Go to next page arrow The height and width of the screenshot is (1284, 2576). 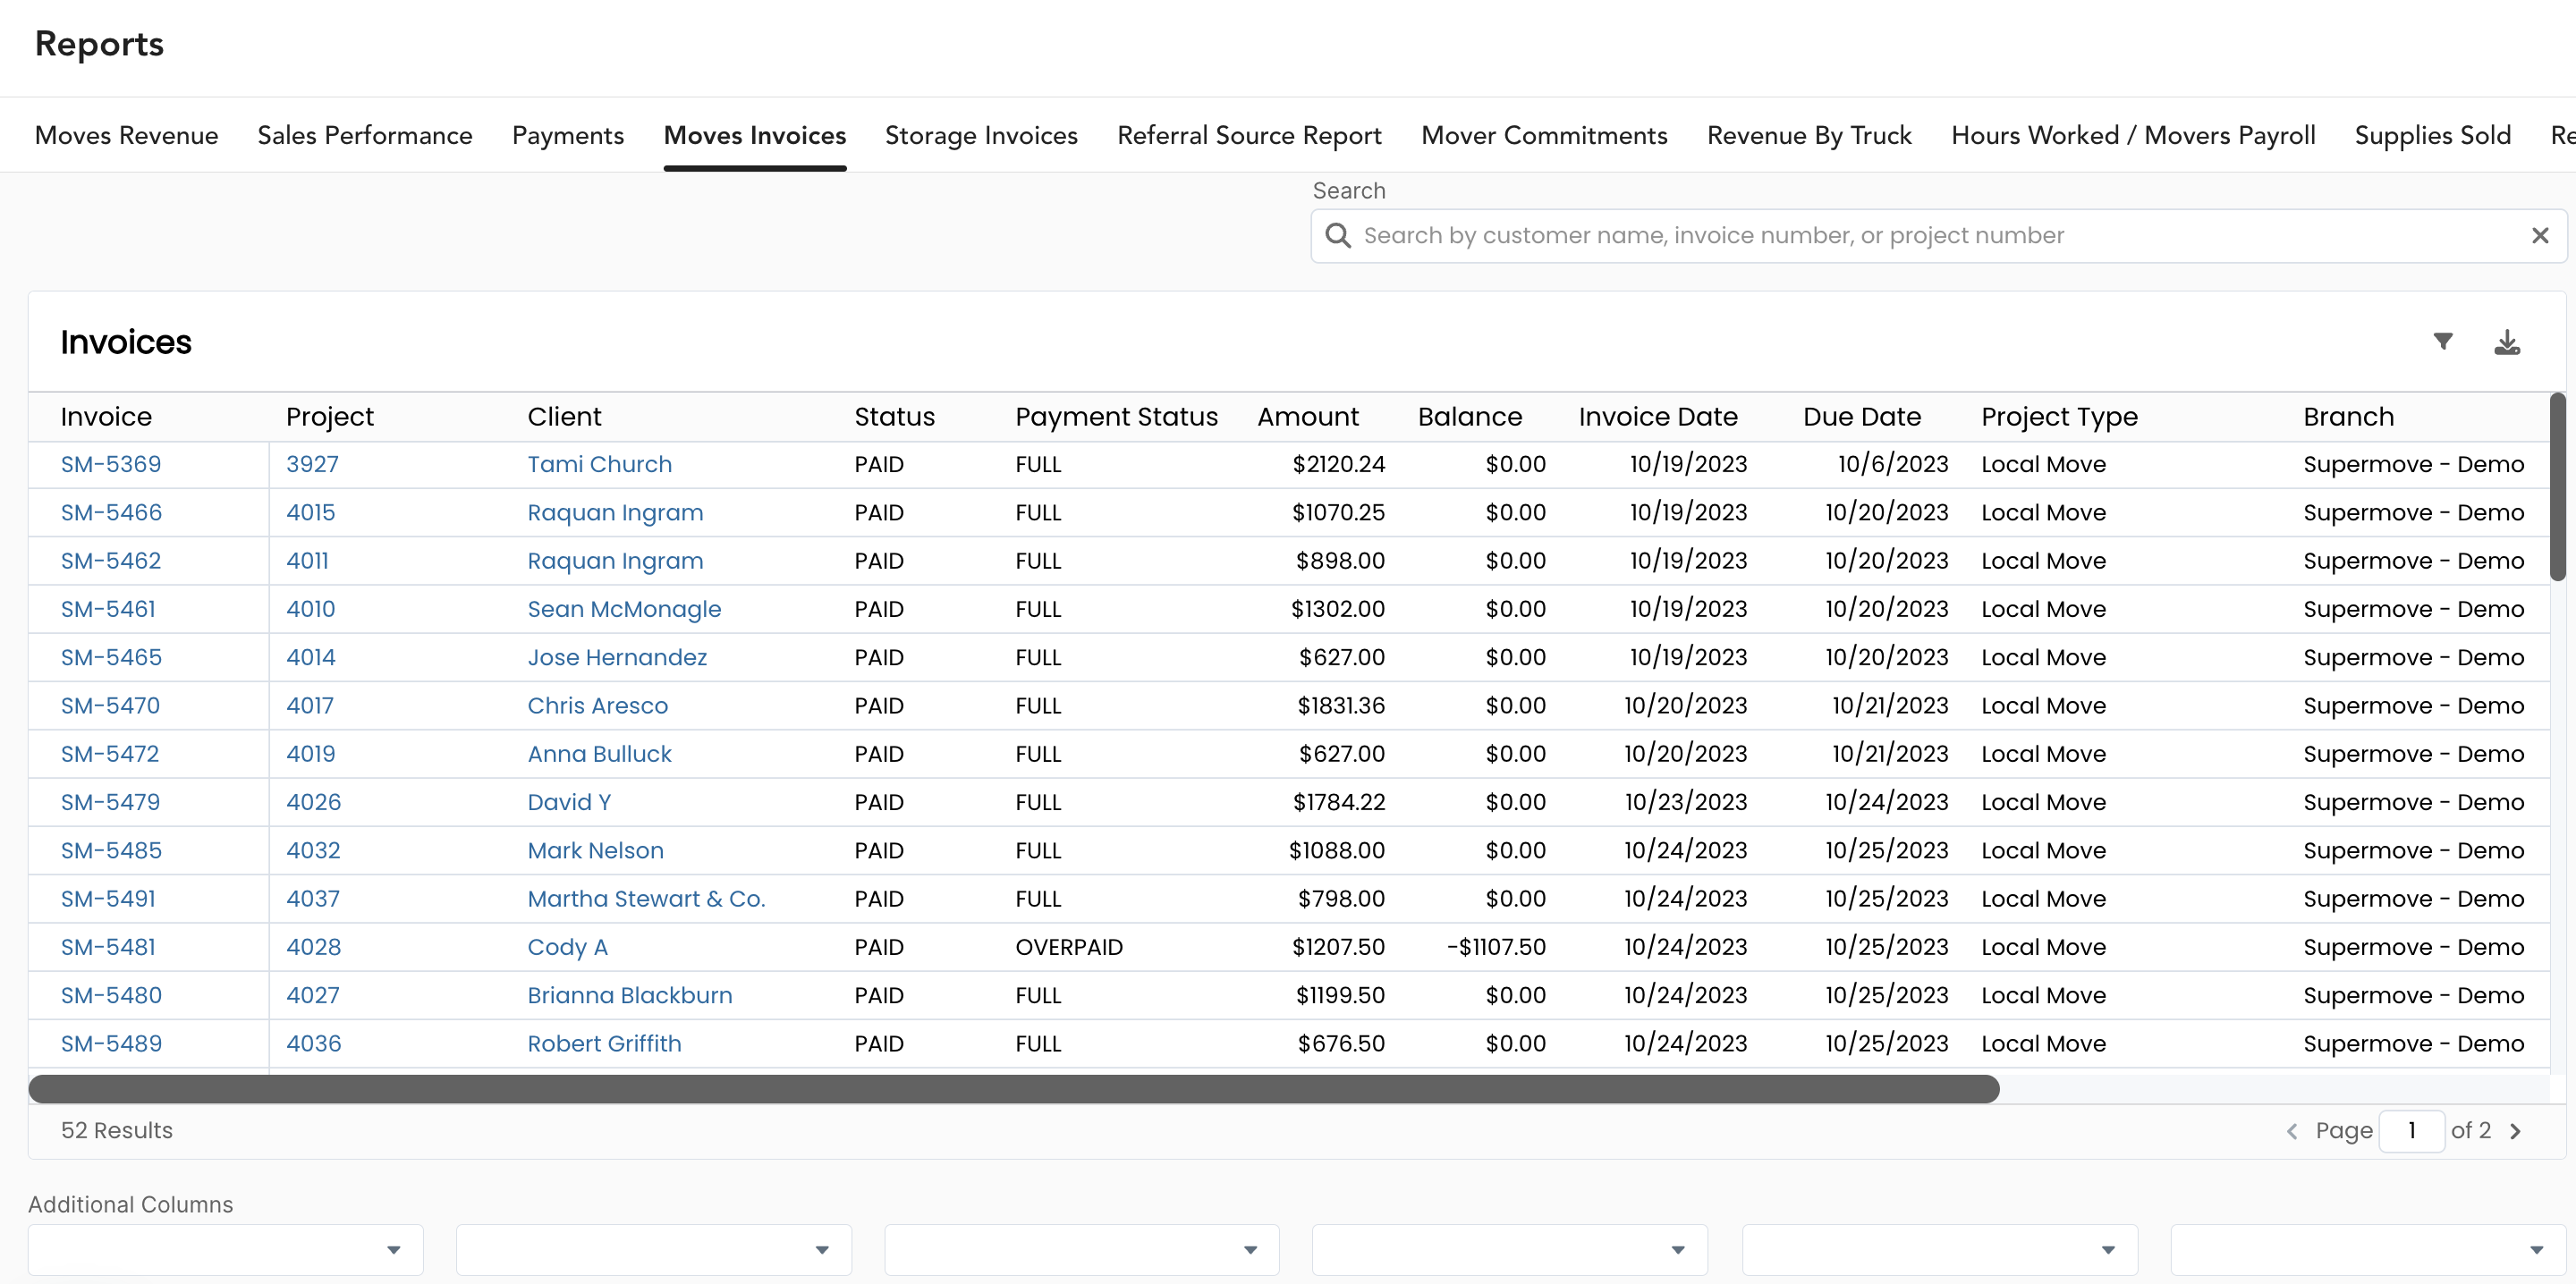pyautogui.click(x=2516, y=1131)
